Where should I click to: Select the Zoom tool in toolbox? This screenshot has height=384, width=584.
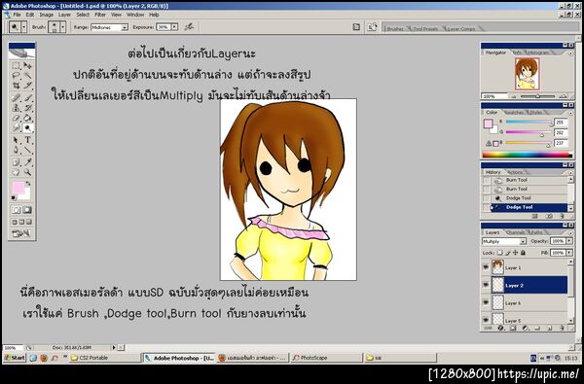pyautogui.click(x=27, y=172)
